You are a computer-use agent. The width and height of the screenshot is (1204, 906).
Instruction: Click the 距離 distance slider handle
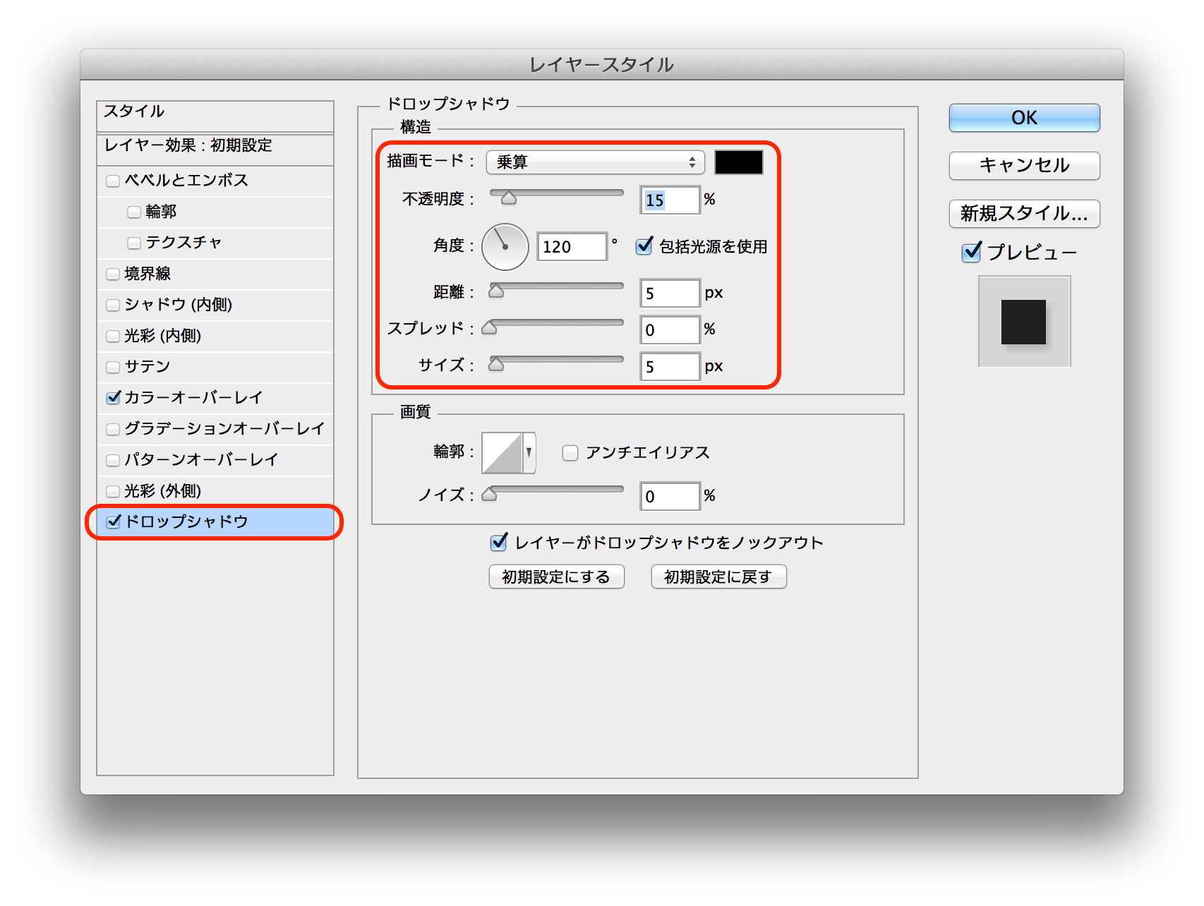pyautogui.click(x=496, y=291)
